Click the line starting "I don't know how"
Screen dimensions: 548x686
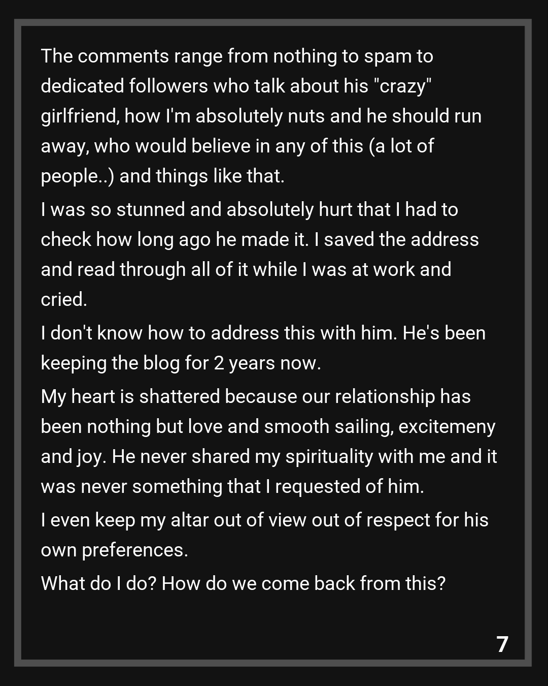(263, 333)
